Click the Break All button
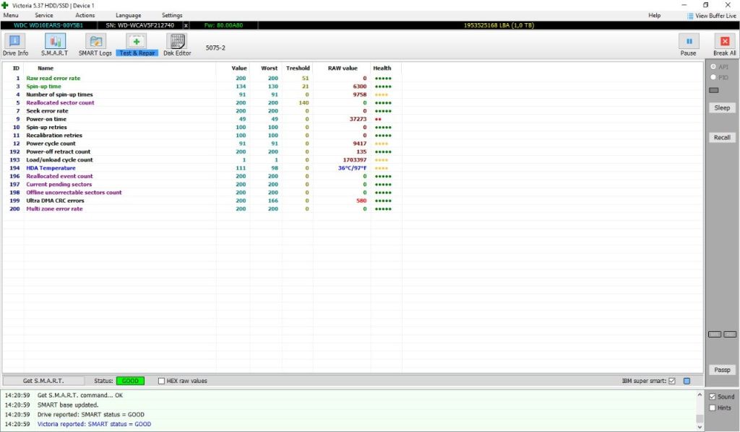Screen dimensions: 740x432 pyautogui.click(x=724, y=45)
